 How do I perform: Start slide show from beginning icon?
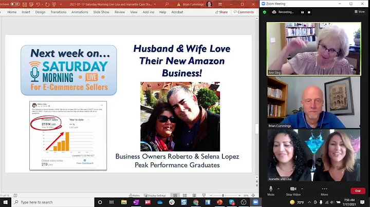[x=54, y=4]
